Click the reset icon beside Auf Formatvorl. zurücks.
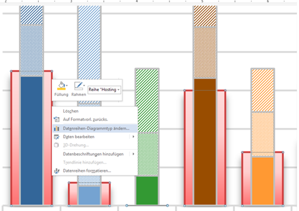This screenshot has width=299, height=211. [57, 120]
